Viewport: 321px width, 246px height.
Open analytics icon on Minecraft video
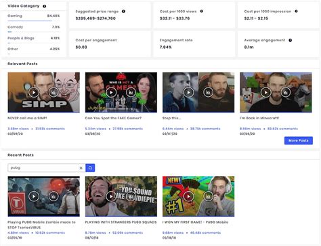pos(286,92)
